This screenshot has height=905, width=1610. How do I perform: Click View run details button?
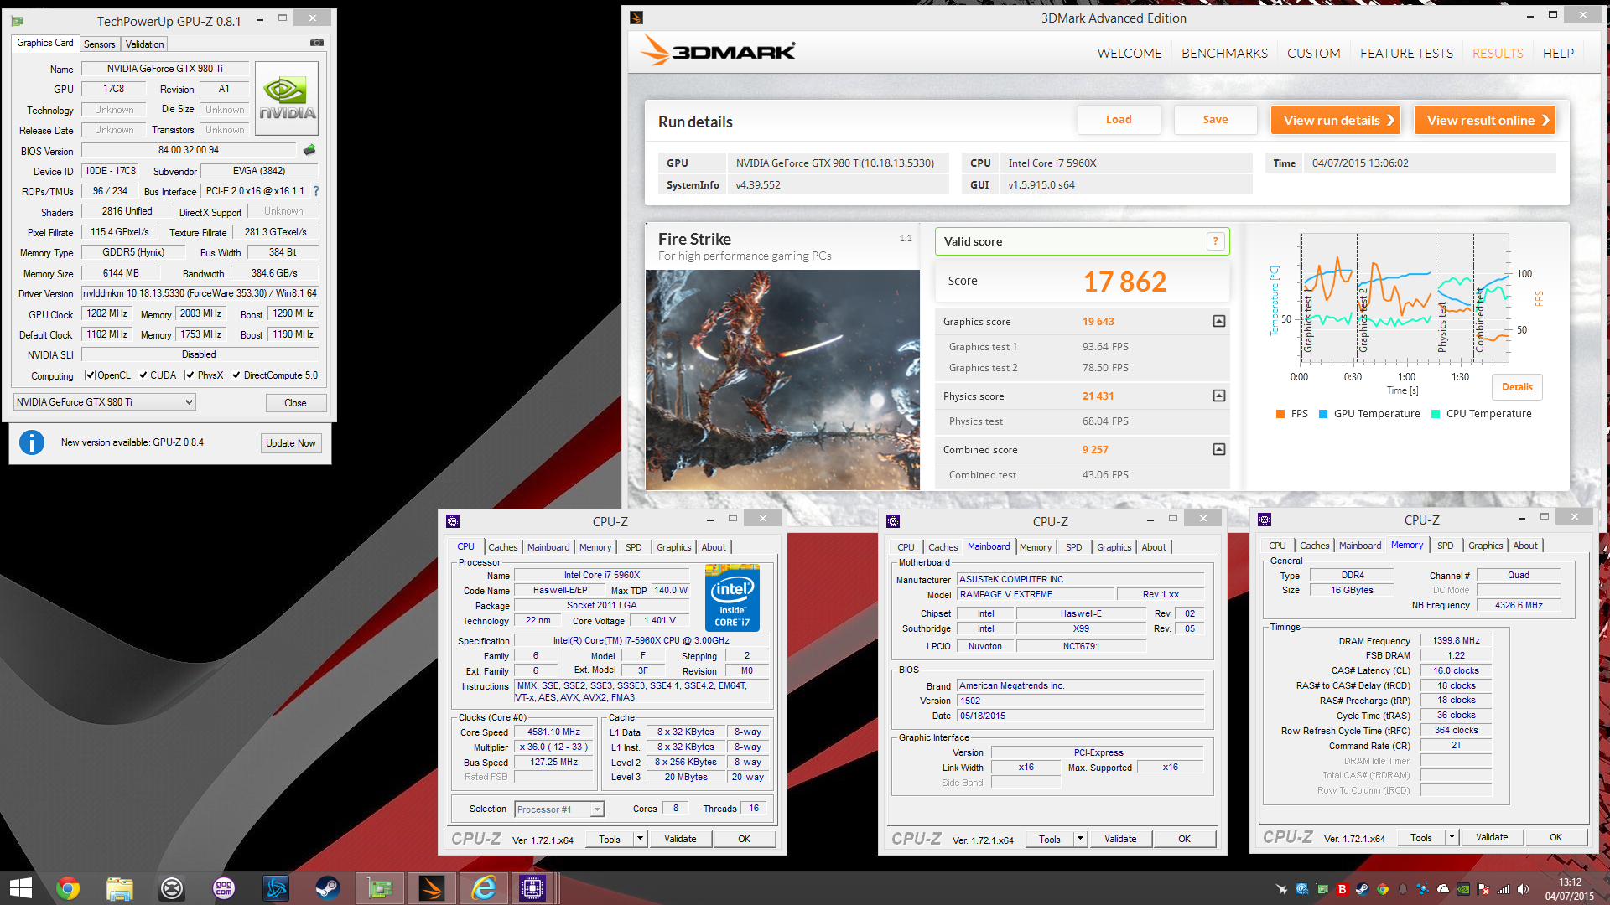(x=1337, y=120)
